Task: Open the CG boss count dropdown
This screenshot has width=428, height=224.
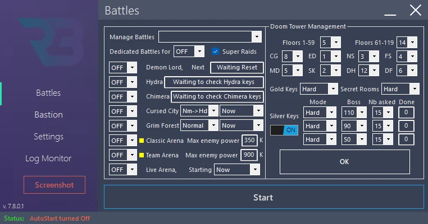Action: tap(292, 57)
